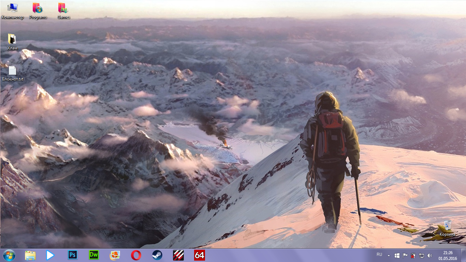Open the Компьютер desktop icon
466x262 pixels.
(13, 11)
